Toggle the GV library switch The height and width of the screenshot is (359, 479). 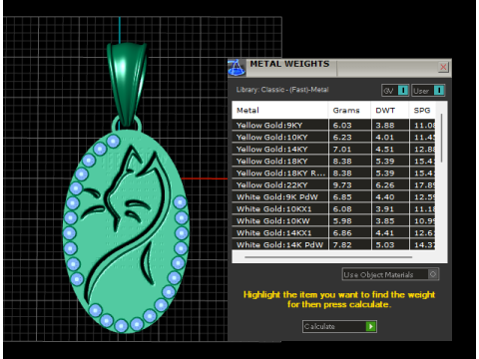click(x=395, y=91)
